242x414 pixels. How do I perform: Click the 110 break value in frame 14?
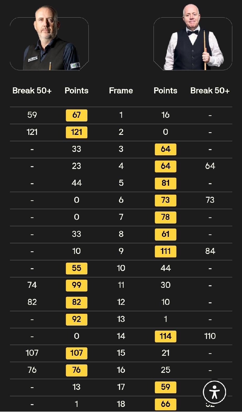point(210,336)
